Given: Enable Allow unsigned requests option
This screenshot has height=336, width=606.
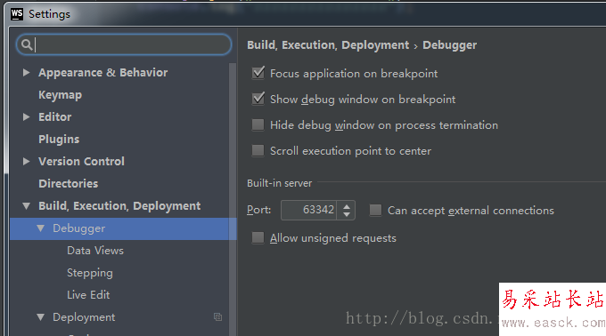Looking at the screenshot, I should [258, 237].
